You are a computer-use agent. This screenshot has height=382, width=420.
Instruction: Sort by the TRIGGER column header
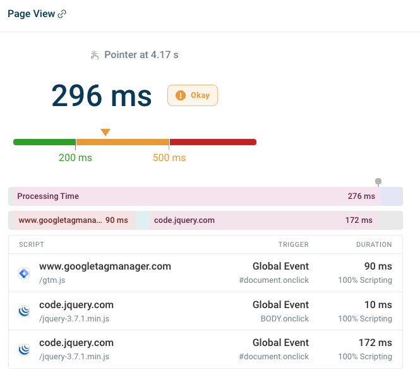293,244
